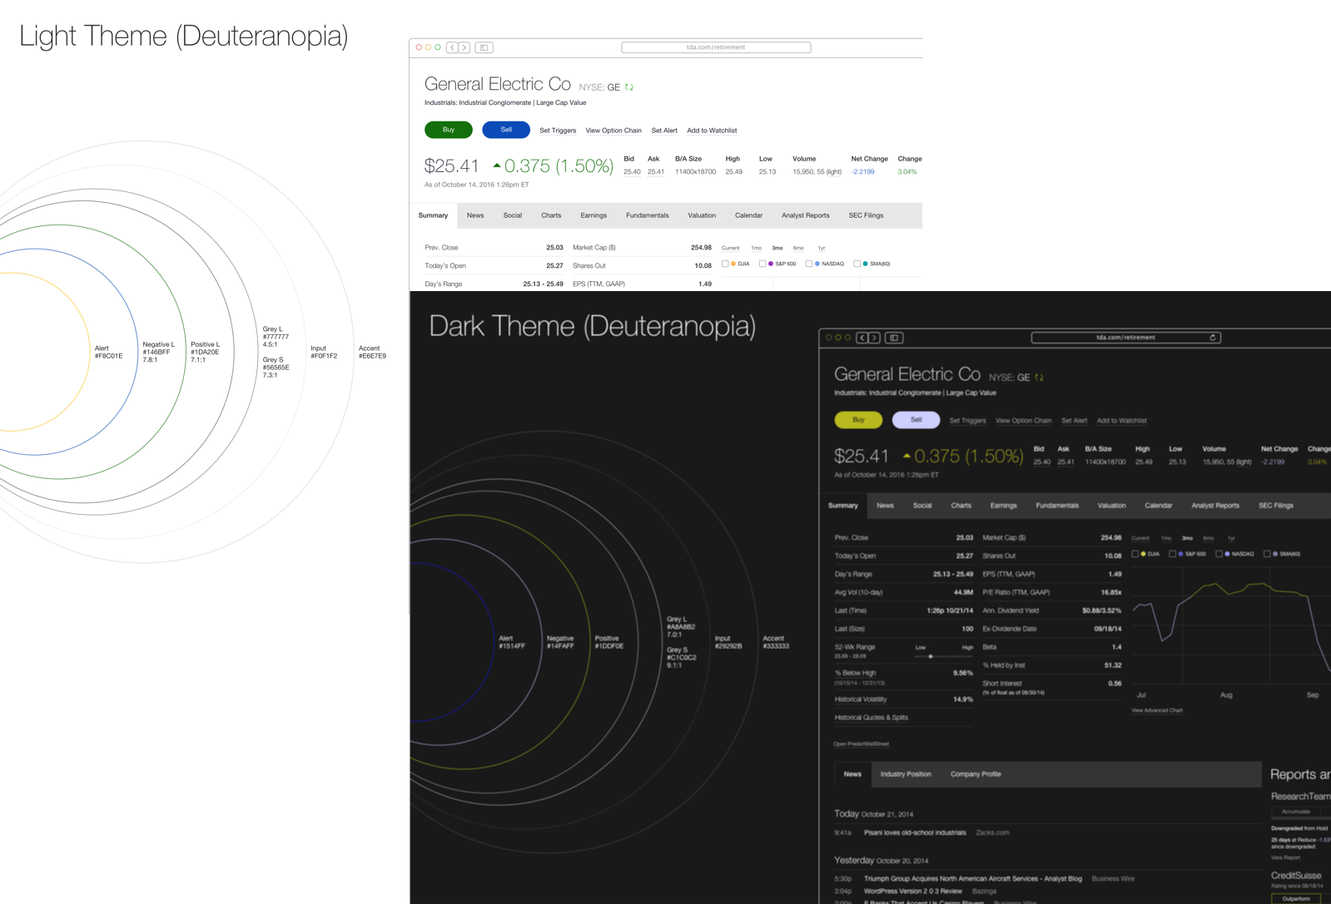Image resolution: width=1331 pixels, height=904 pixels.
Task: Open View Option Chain in dark theme
Action: (x=1023, y=421)
